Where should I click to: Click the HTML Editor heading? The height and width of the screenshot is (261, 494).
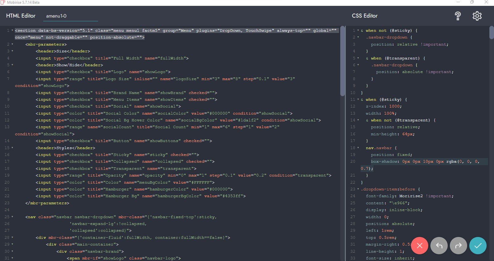point(21,16)
